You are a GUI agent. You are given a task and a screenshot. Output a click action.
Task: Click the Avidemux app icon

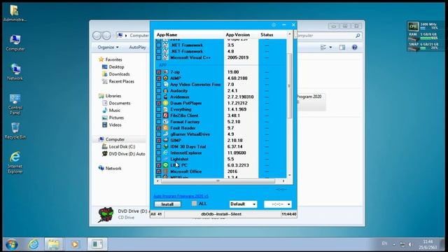[165, 97]
